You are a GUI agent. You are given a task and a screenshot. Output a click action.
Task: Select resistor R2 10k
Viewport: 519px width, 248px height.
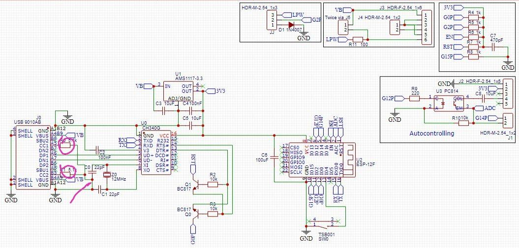[x=213, y=185]
